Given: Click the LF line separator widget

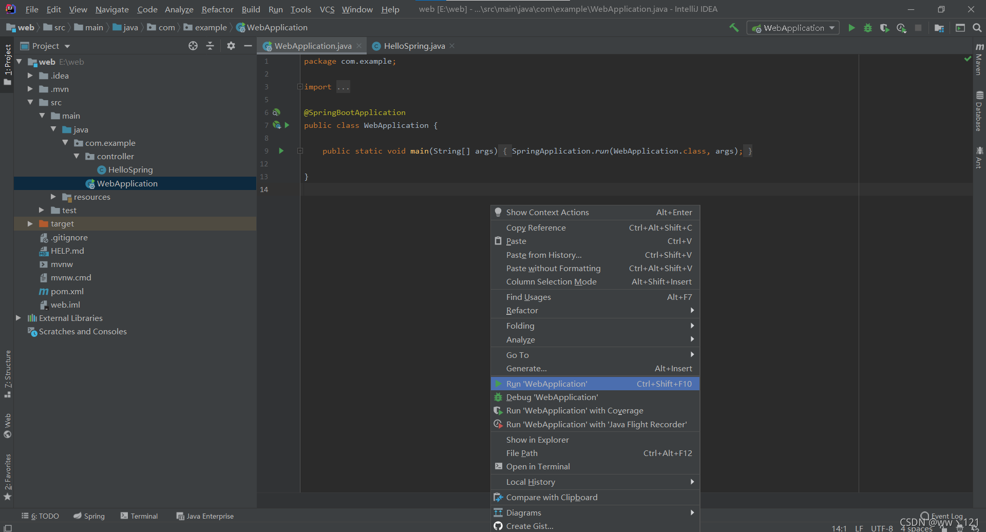Looking at the screenshot, I should click(859, 528).
